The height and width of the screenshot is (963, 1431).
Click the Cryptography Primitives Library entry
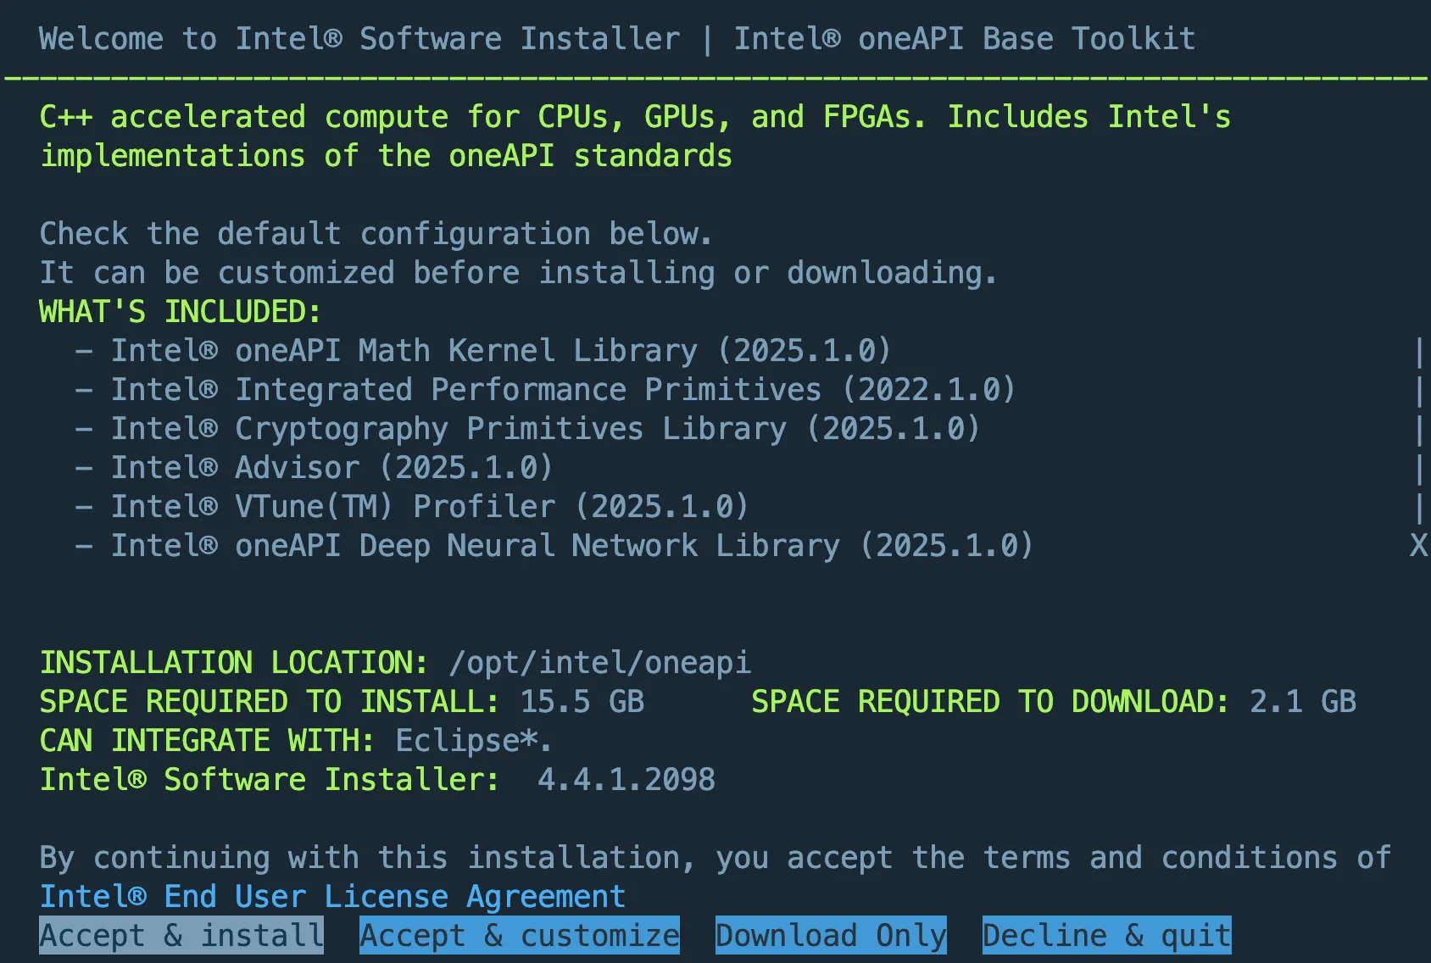tap(544, 429)
